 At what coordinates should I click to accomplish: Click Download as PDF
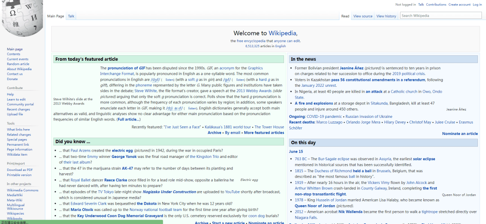[20, 170]
